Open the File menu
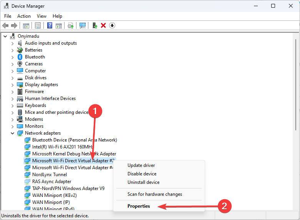The height and width of the screenshot is (220, 300). tap(8, 16)
